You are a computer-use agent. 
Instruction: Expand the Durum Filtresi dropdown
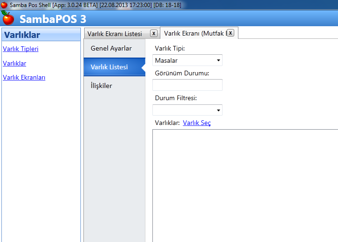coord(187,110)
